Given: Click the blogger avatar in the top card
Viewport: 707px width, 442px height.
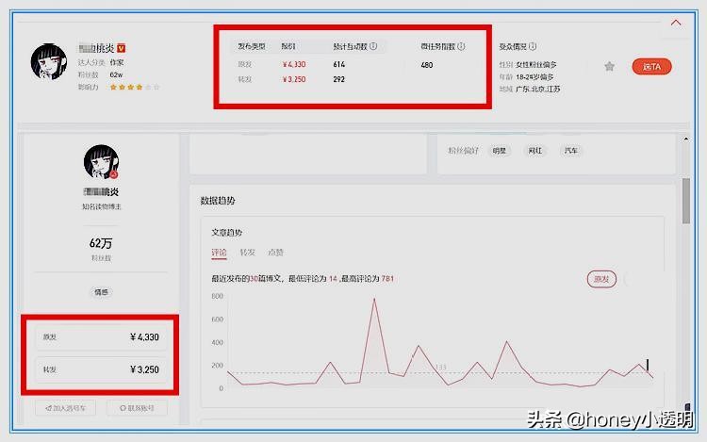Looking at the screenshot, I should 49,61.
